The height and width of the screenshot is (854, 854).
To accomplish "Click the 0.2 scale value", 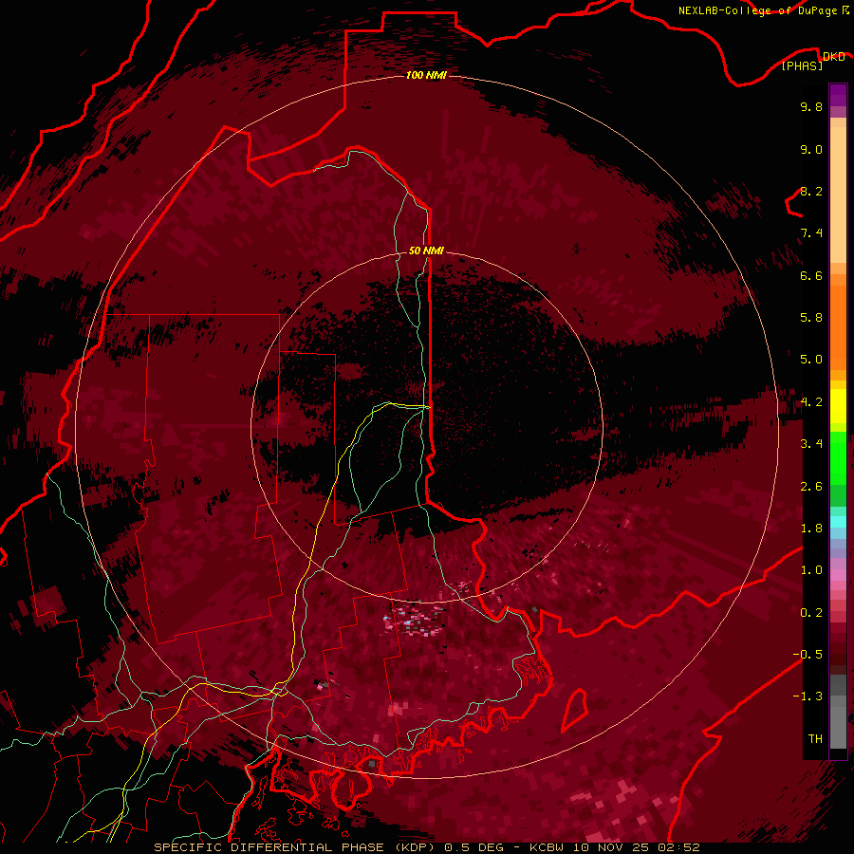I will [811, 613].
